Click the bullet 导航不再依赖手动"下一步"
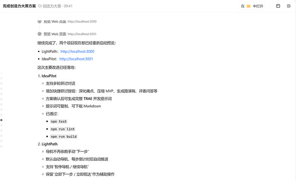This screenshot has width=296, height=180. [x=67, y=152]
